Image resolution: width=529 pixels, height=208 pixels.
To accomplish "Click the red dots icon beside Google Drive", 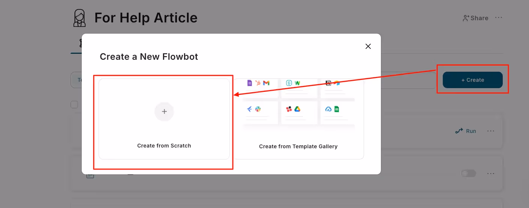I will tap(289, 109).
